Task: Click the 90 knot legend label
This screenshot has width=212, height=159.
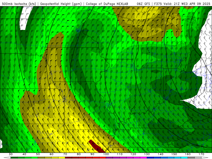Action: [x=92, y=154]
